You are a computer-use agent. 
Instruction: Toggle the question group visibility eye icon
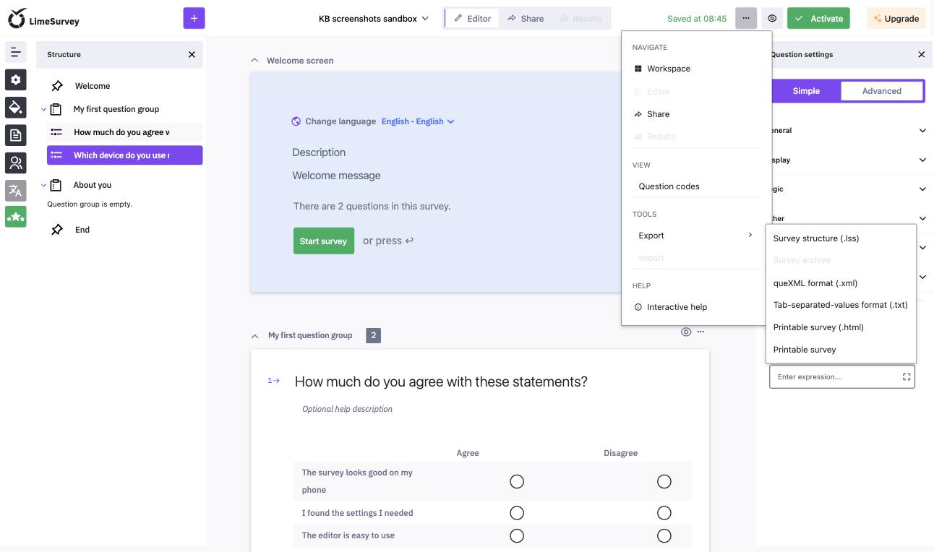click(x=686, y=332)
